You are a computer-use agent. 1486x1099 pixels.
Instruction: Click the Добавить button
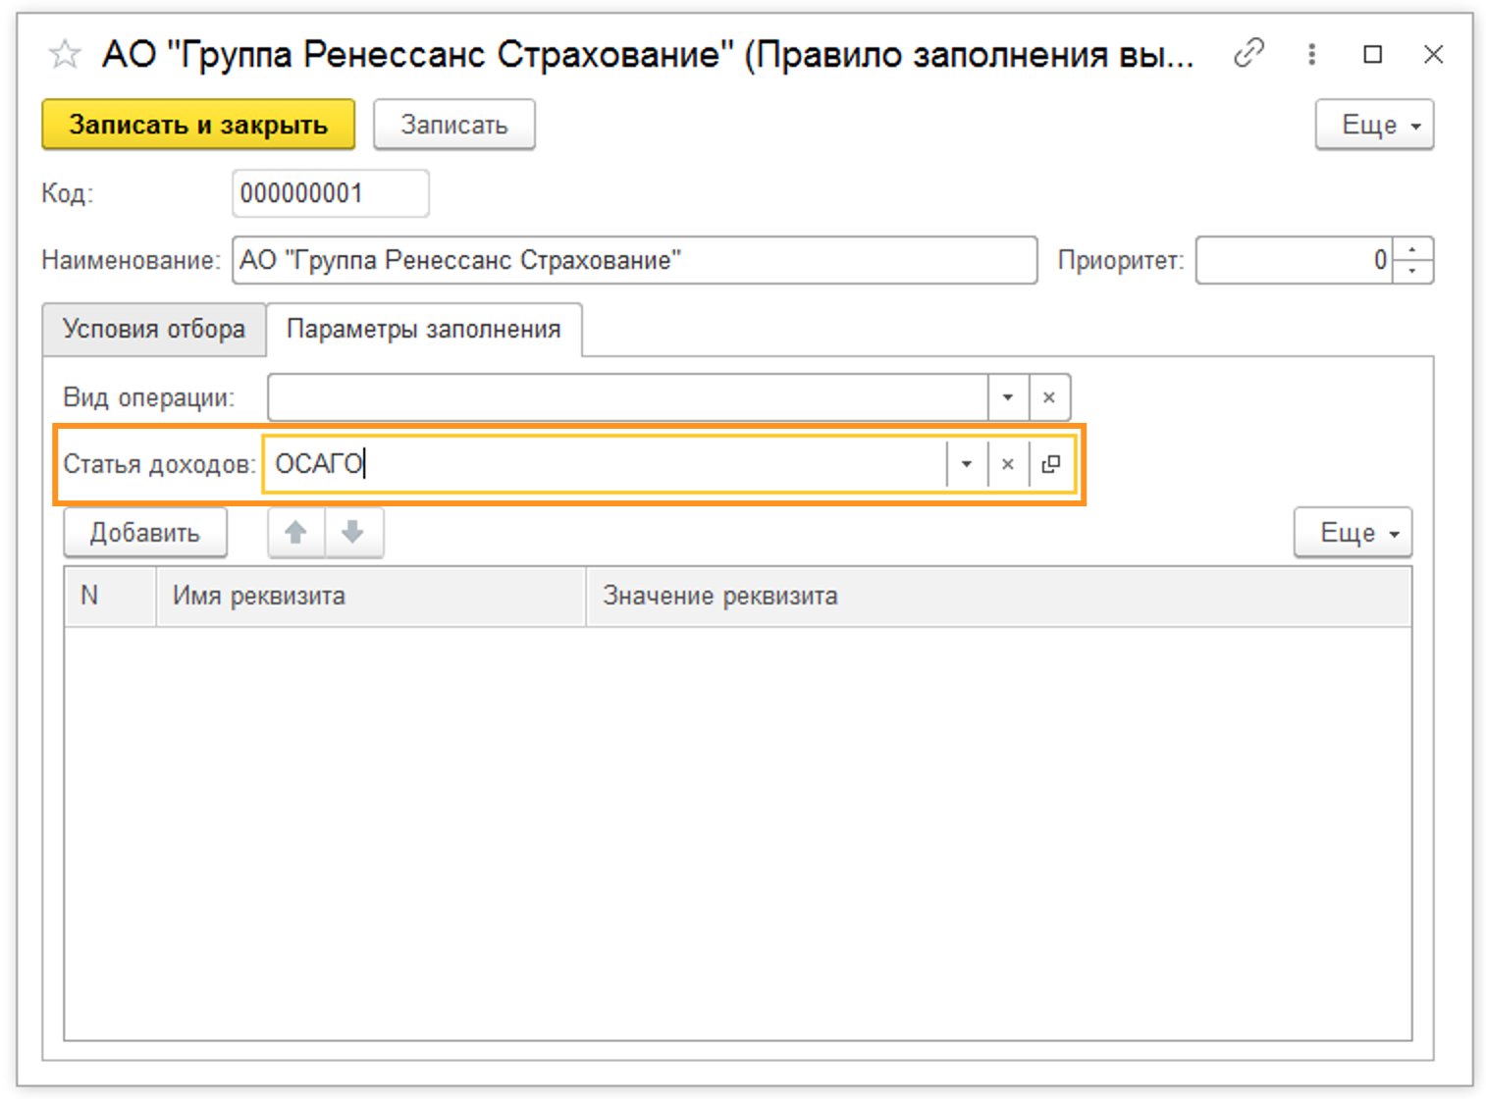pyautogui.click(x=145, y=533)
